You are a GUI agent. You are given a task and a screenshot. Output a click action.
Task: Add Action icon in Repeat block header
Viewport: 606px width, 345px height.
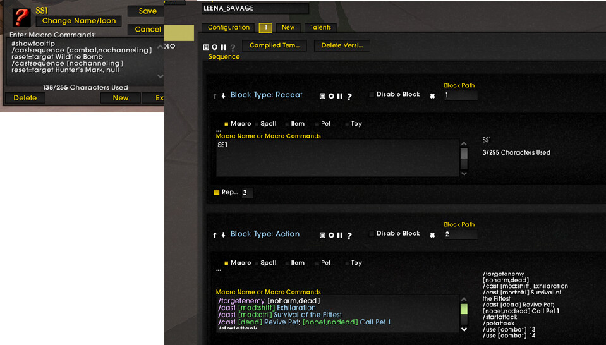tap(322, 96)
